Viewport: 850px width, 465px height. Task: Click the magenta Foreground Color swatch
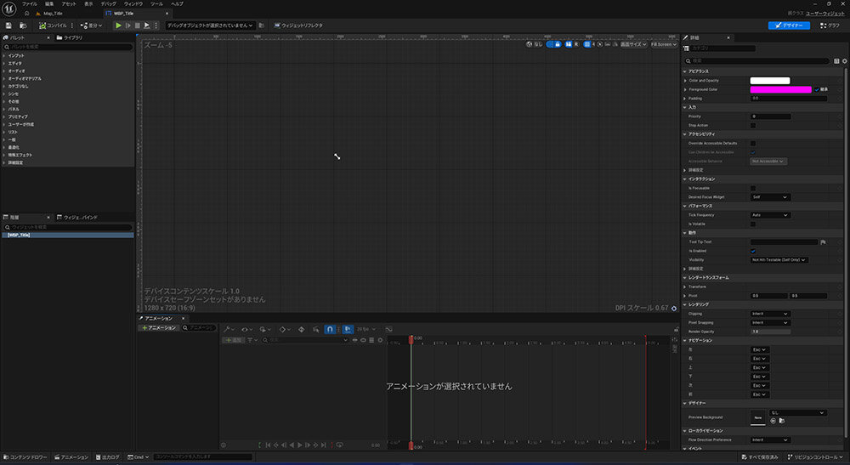(780, 89)
